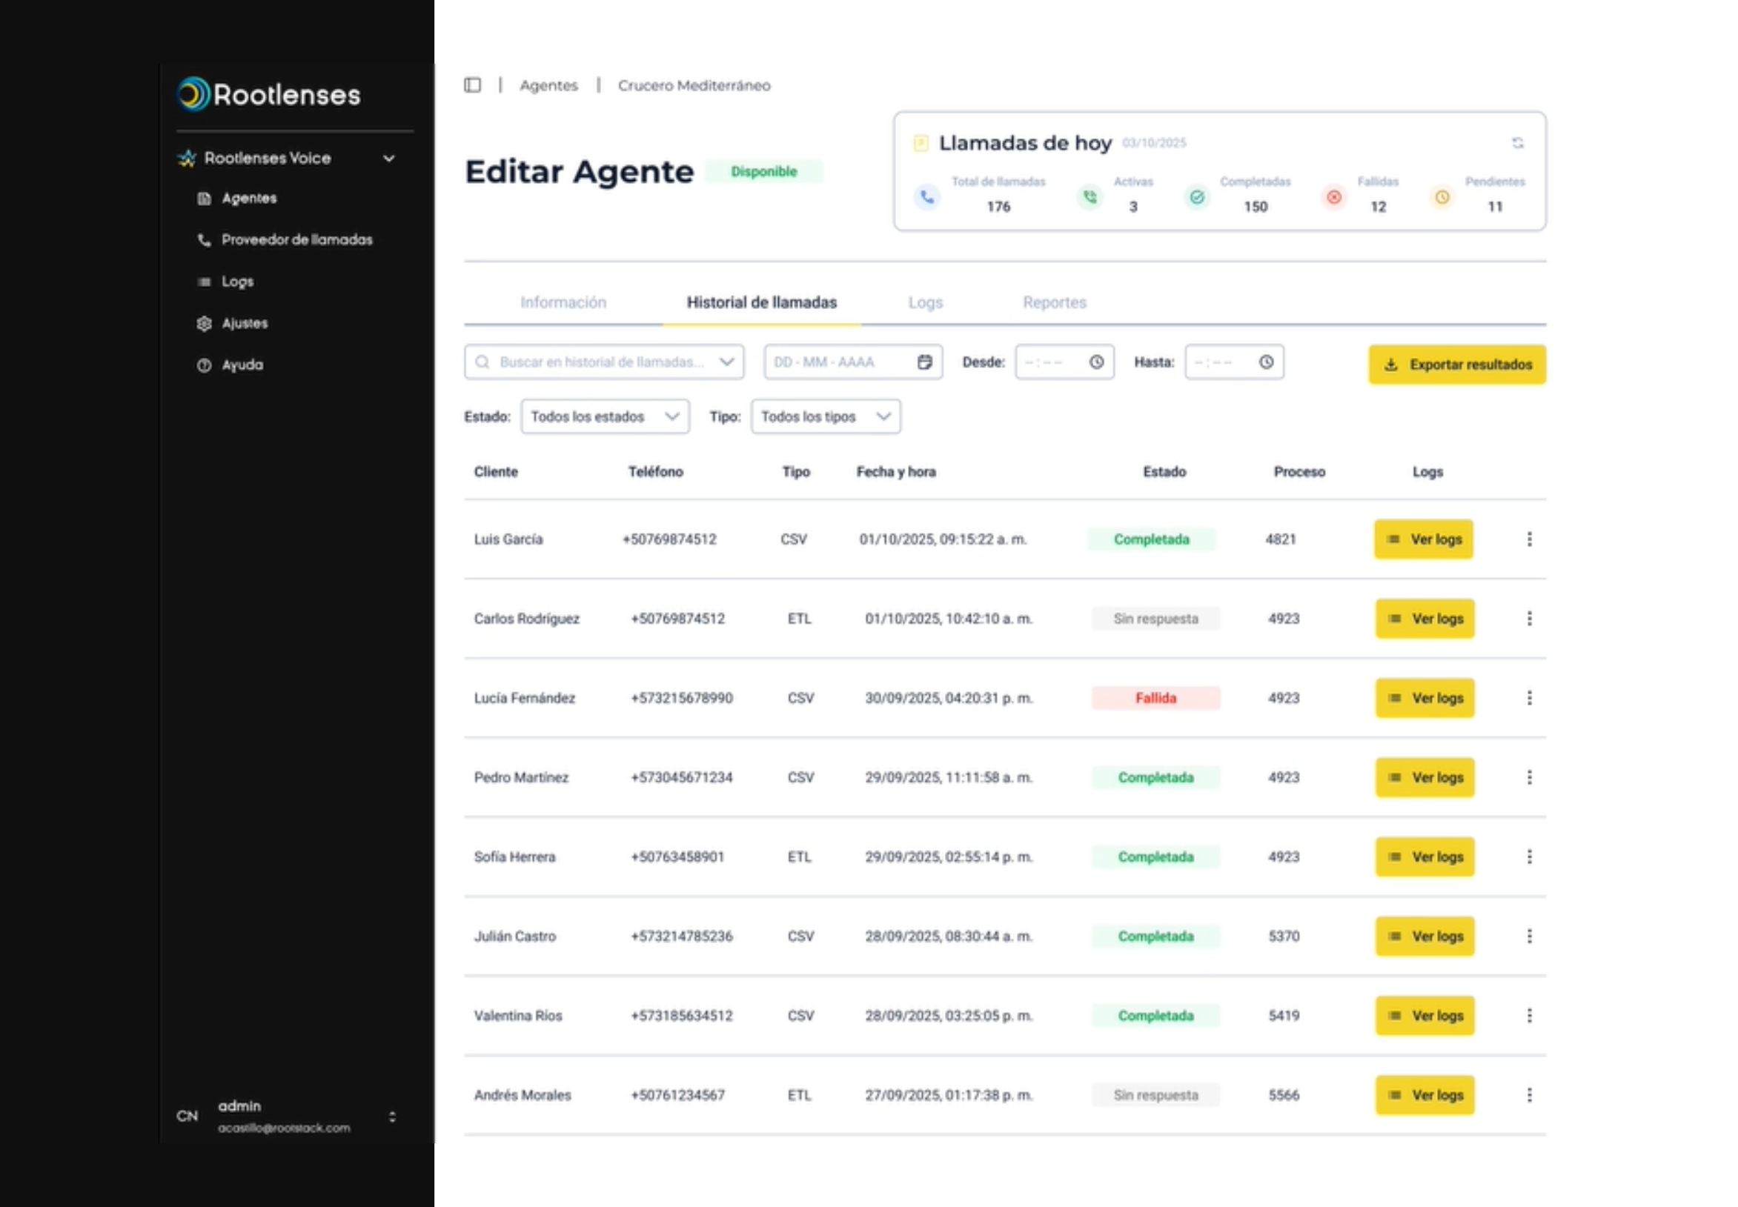Switch to the Información tab
This screenshot has width=1738, height=1207.
coord(563,302)
